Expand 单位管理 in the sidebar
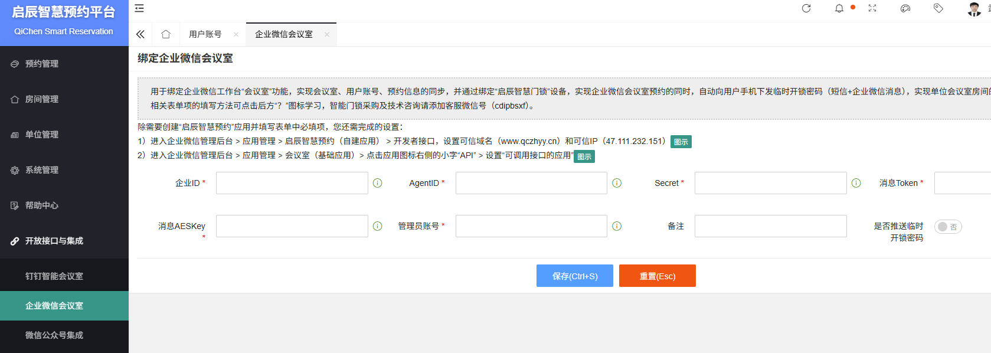991x353 pixels. 64,135
